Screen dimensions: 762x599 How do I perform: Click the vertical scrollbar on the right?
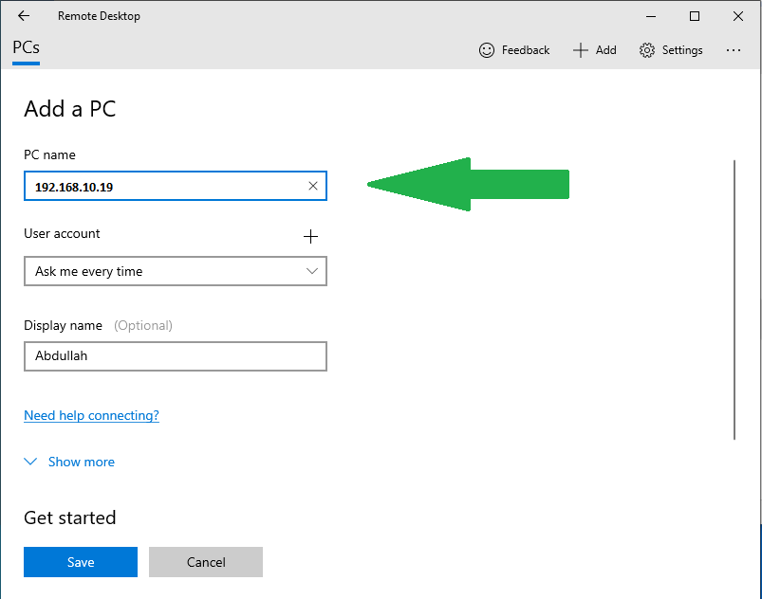click(735, 299)
